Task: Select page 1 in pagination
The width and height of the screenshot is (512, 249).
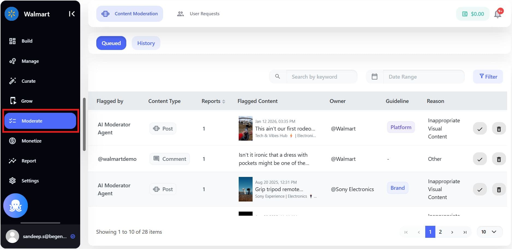Action: click(430, 232)
